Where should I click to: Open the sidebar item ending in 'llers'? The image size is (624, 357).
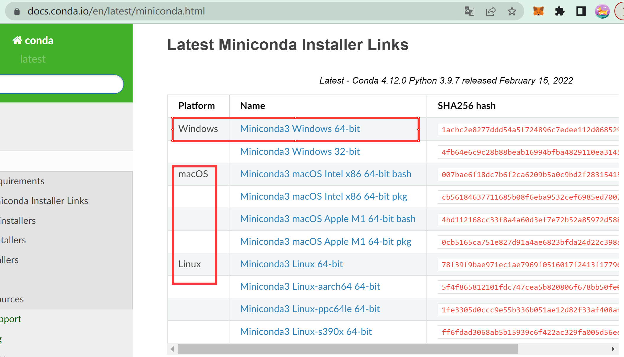point(9,260)
